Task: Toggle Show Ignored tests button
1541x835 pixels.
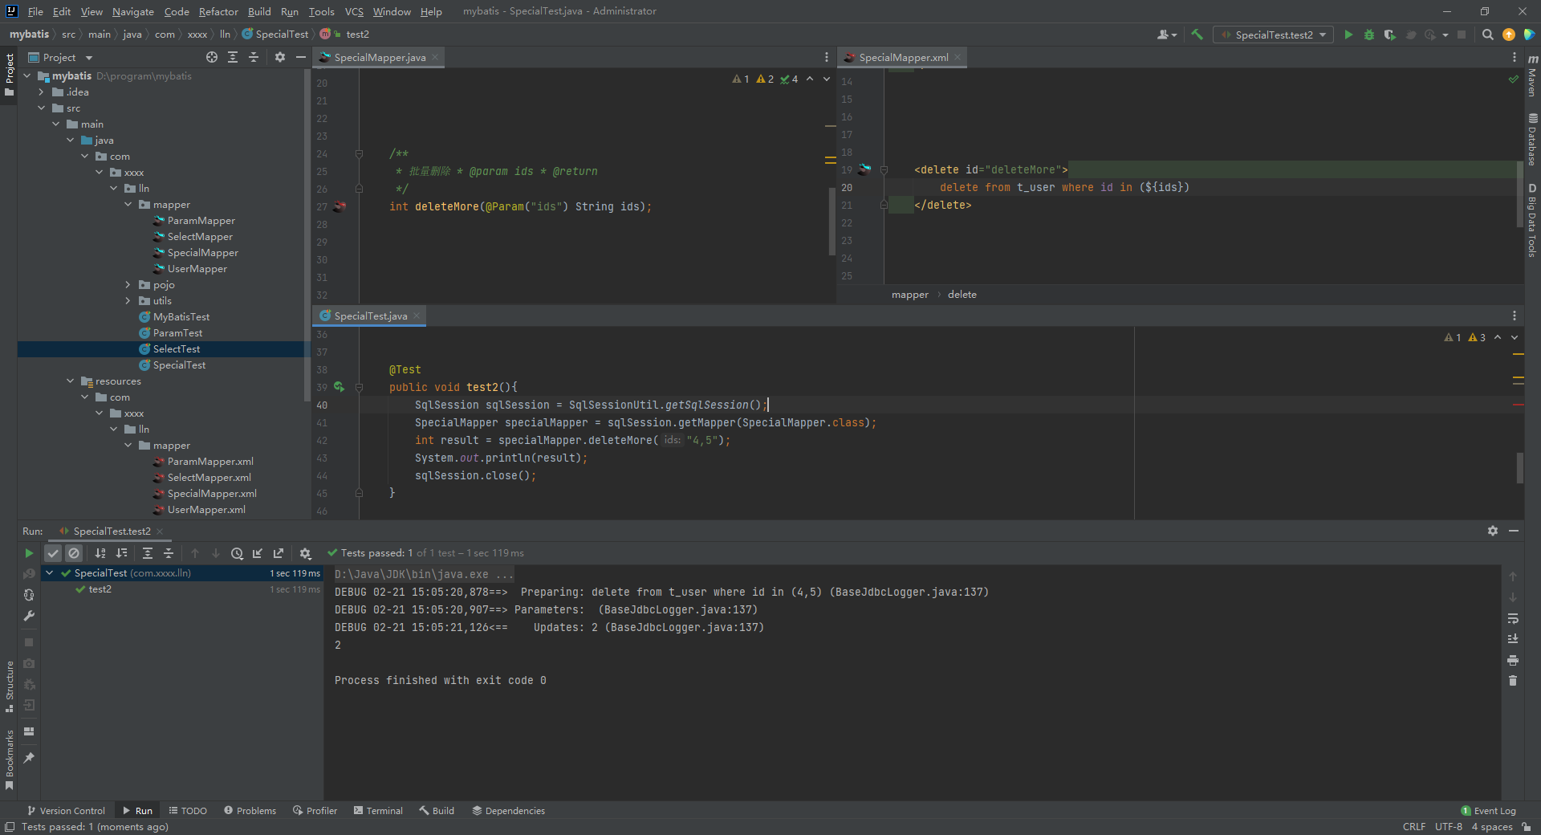Action: coord(74,553)
